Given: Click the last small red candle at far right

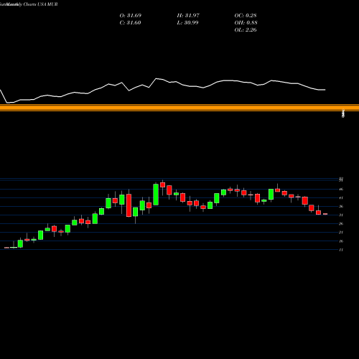Looking at the screenshot, I should point(325,214).
